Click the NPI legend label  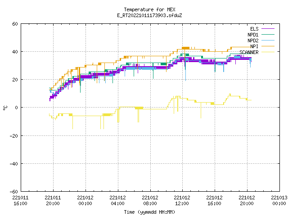pos(254,46)
